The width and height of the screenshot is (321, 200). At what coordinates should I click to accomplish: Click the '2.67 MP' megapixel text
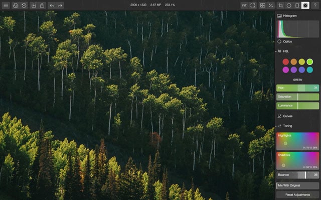coord(155,5)
